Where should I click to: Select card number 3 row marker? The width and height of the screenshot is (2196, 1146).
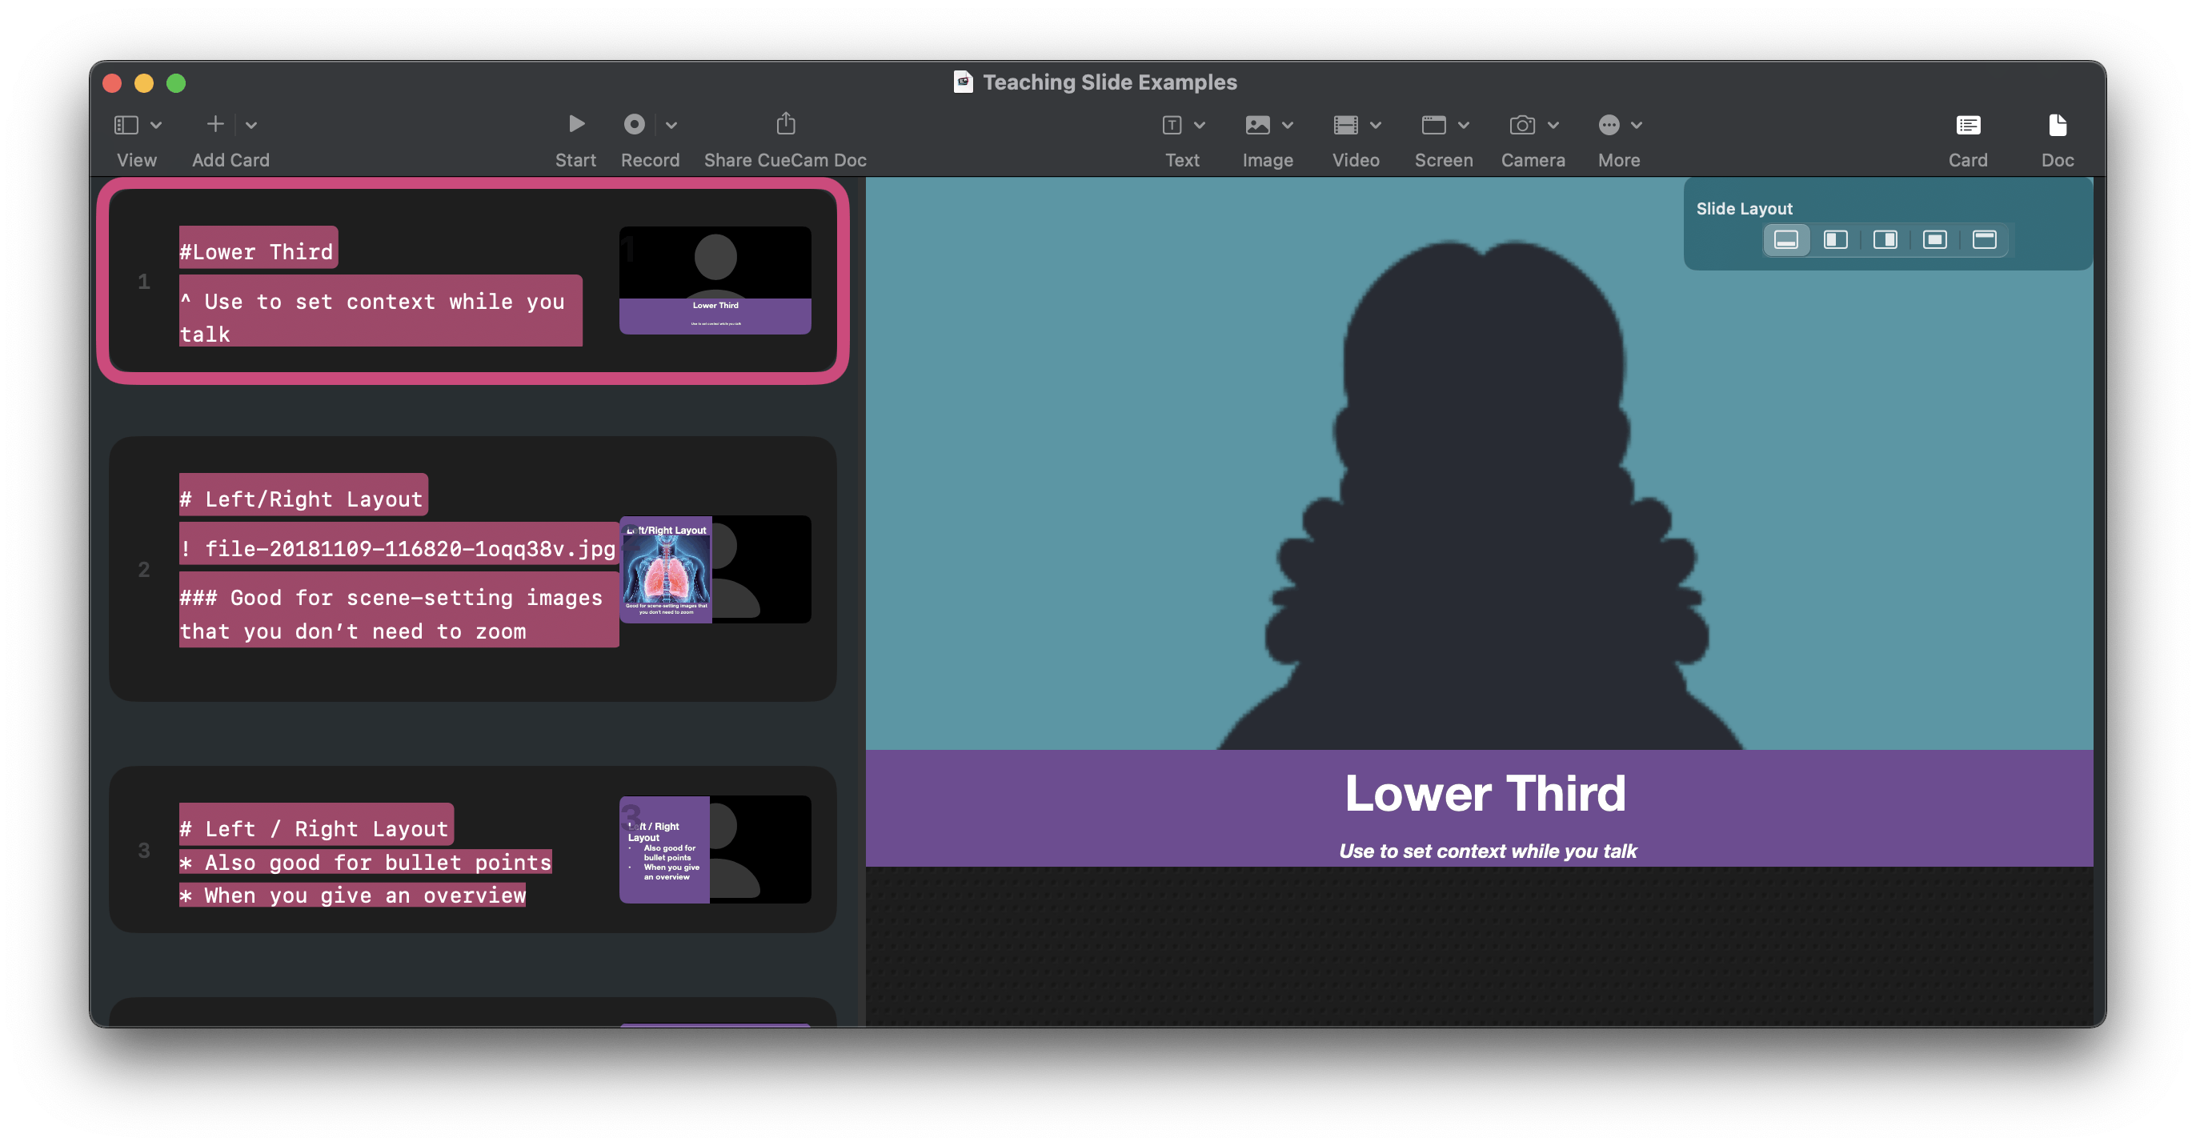[x=144, y=850]
